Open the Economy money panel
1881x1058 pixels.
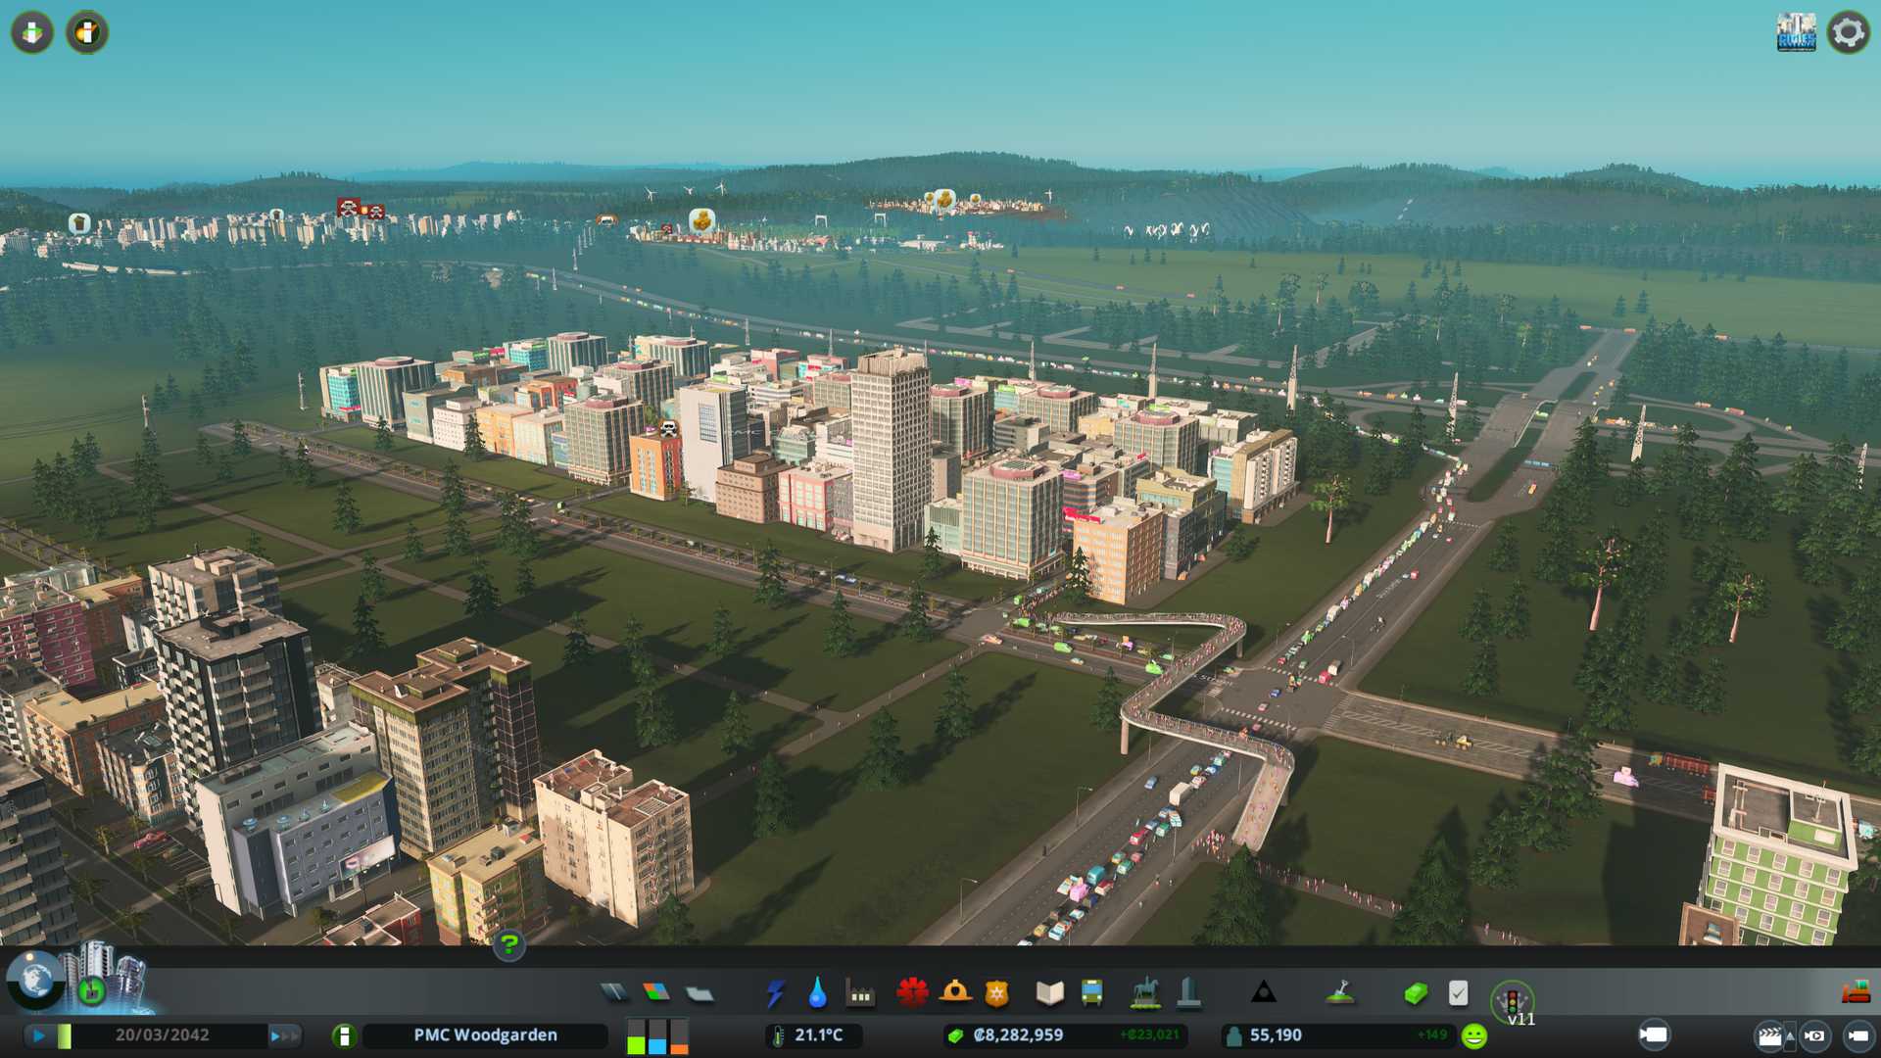(1415, 993)
